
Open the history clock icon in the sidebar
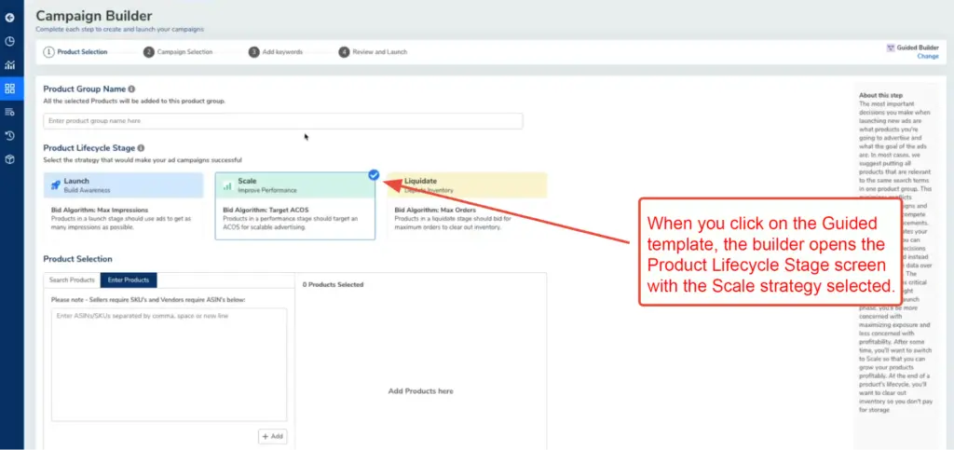pyautogui.click(x=9, y=136)
